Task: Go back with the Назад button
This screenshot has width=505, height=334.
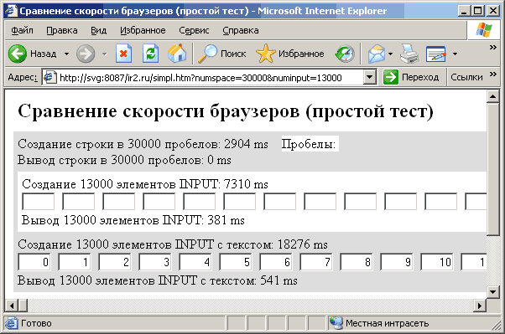Action: (32, 54)
